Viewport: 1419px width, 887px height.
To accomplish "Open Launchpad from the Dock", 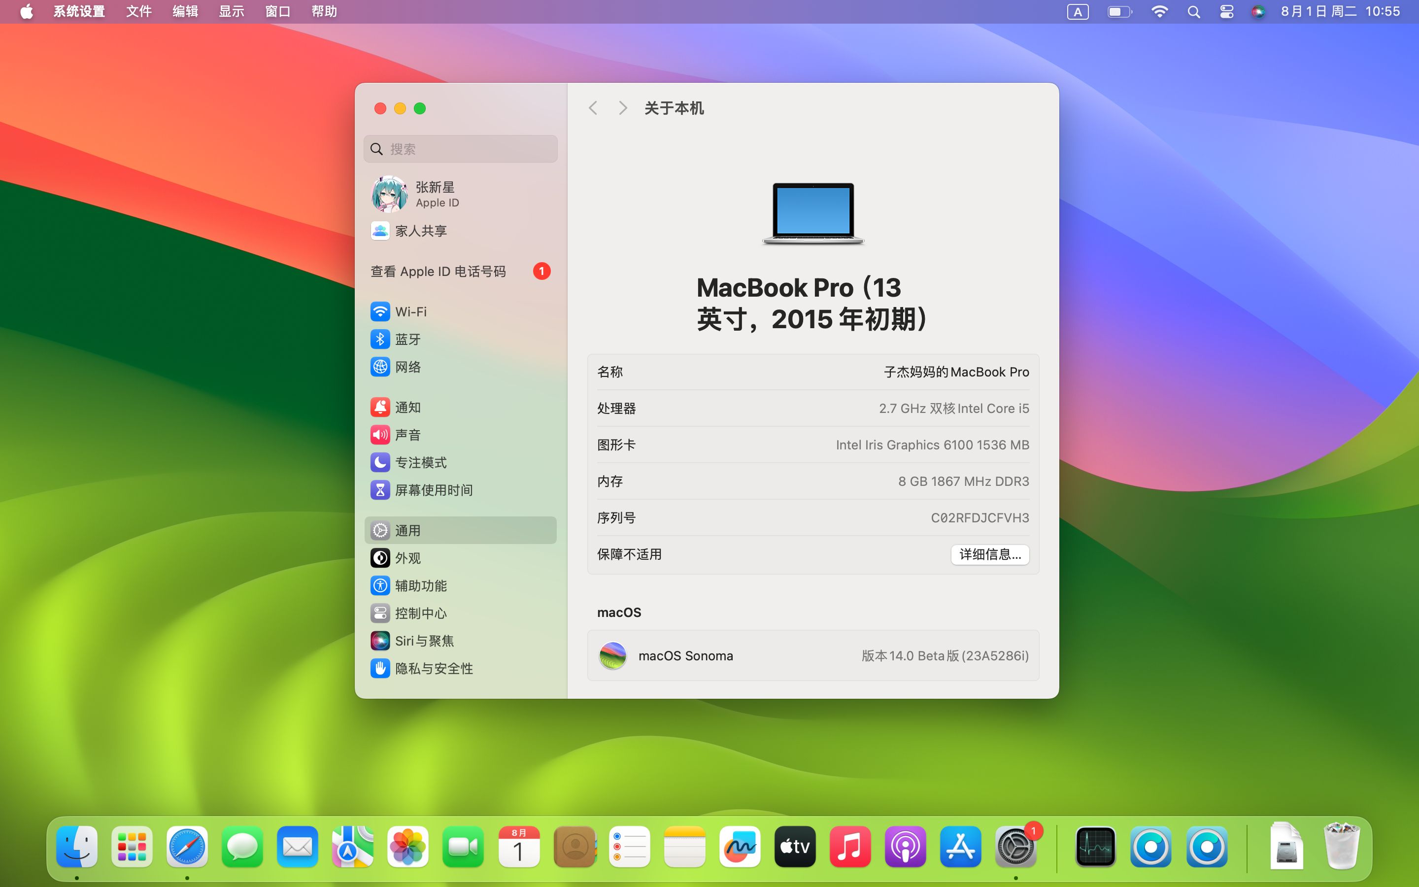I will 132,847.
